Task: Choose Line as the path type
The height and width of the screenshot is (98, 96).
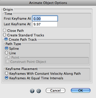Action: (7, 53)
